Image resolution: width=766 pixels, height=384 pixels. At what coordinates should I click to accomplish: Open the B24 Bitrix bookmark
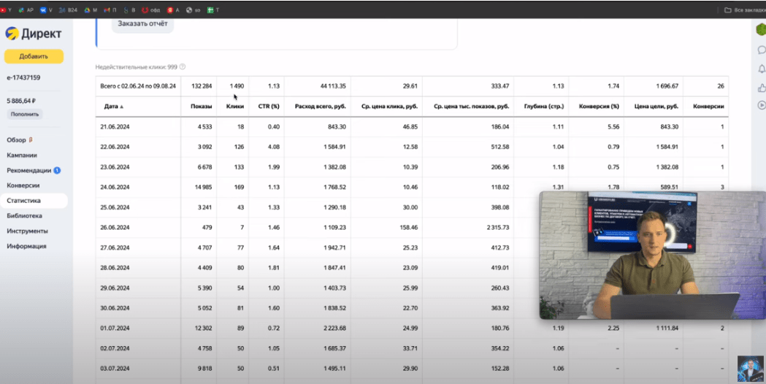[69, 9]
